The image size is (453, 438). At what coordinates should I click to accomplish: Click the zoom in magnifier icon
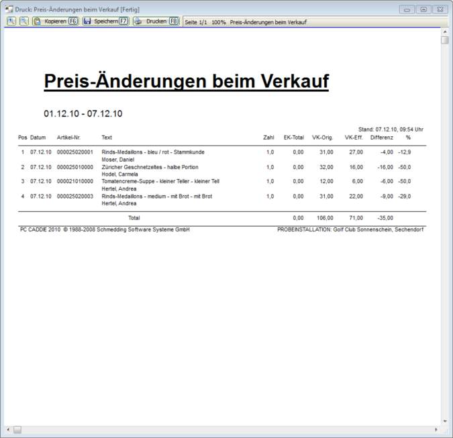[x=11, y=21]
